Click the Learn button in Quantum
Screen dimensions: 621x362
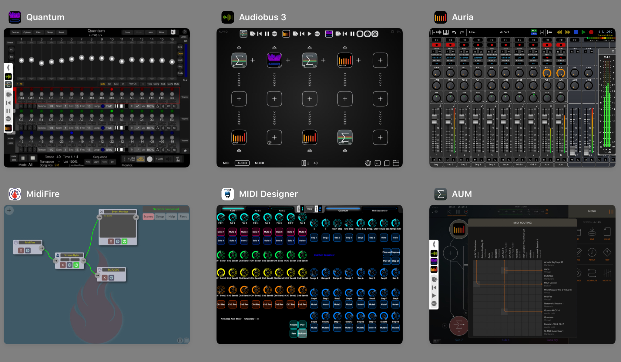(x=150, y=32)
